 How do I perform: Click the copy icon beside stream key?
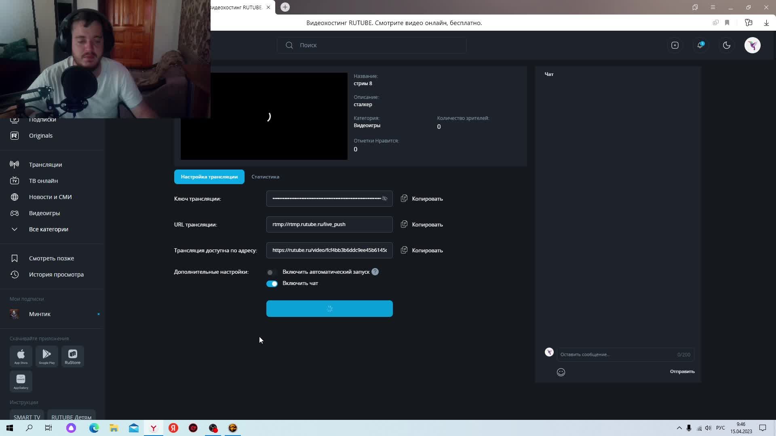click(404, 199)
